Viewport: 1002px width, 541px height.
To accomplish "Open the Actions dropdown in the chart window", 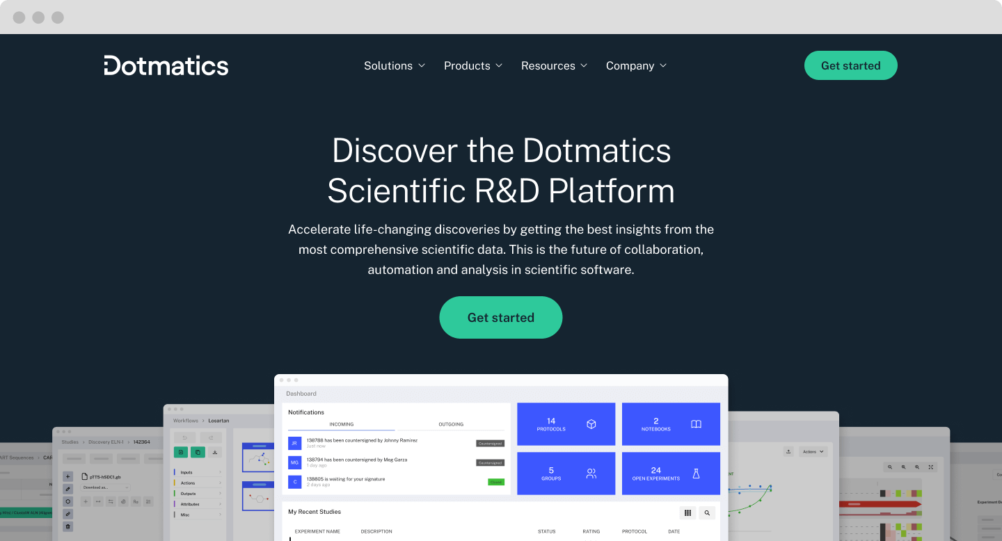I will click(813, 451).
